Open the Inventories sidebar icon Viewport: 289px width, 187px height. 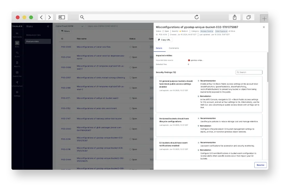pos(17,72)
